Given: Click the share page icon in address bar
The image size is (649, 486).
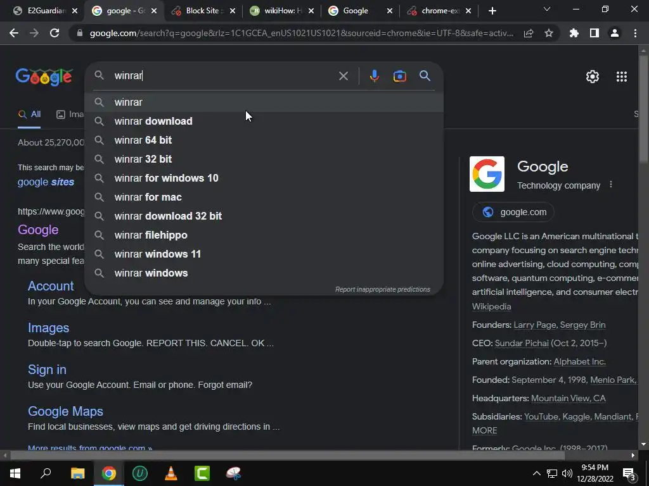Looking at the screenshot, I should click(529, 33).
